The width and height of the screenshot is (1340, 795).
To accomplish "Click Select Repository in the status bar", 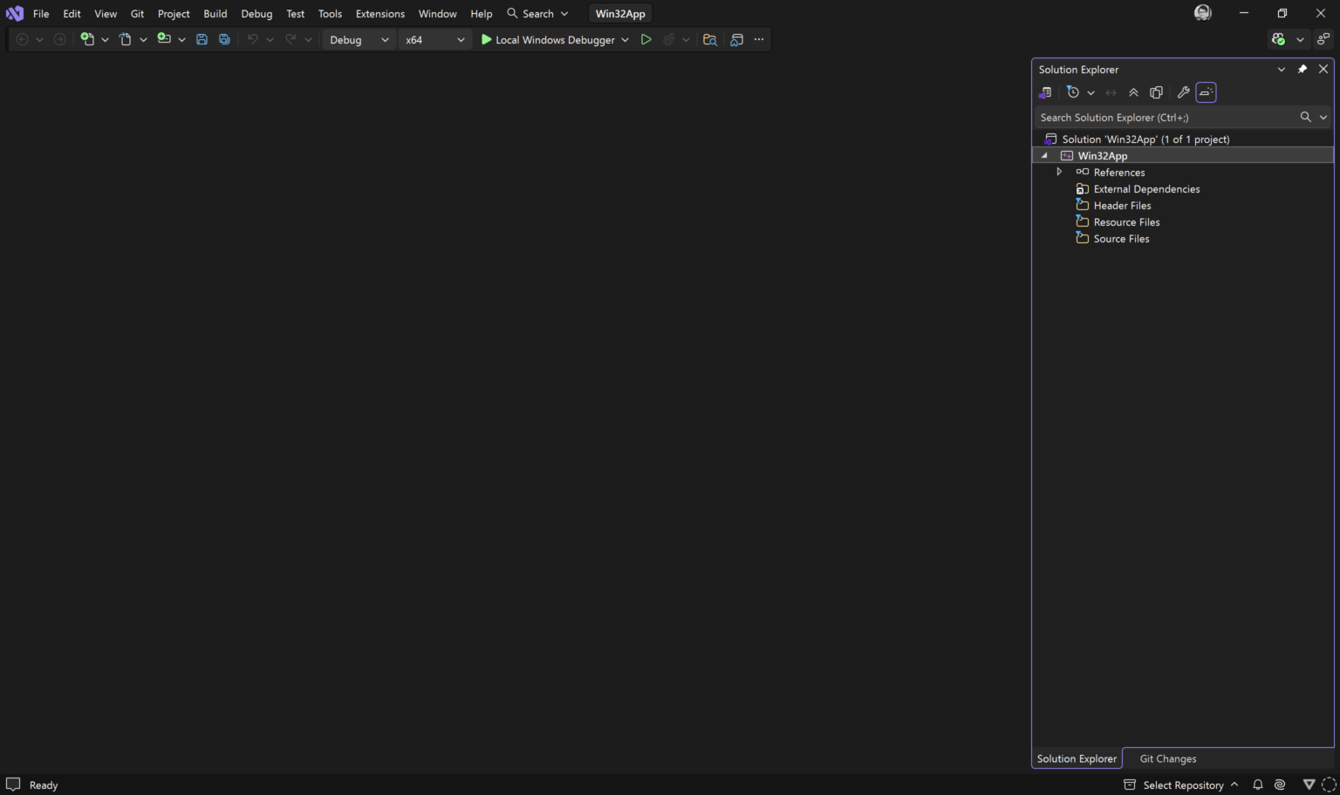I will click(x=1181, y=785).
